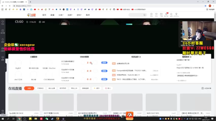This screenshot has width=216, height=121.
Task: Expand the left sidebar collapse handle
Action: pos(5,67)
